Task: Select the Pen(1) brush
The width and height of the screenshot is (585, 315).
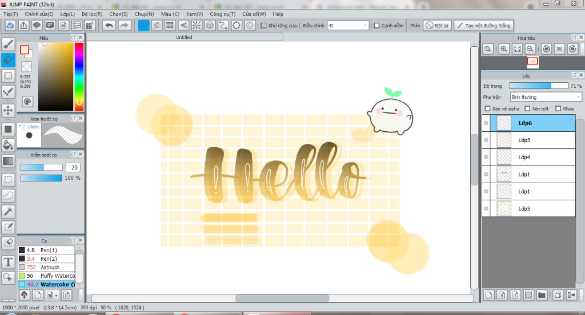Action: tap(46, 250)
